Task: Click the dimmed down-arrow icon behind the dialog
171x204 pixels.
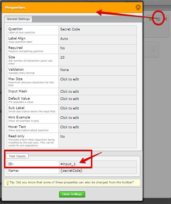Action: [153, 50]
